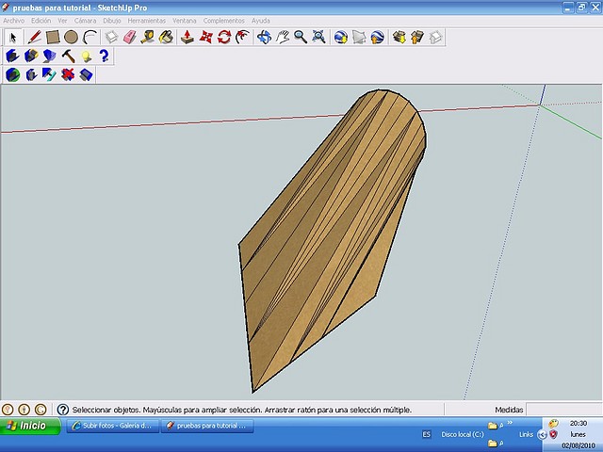The height and width of the screenshot is (452, 603).
Task: Choose the Rotate tool
Action: tap(224, 38)
